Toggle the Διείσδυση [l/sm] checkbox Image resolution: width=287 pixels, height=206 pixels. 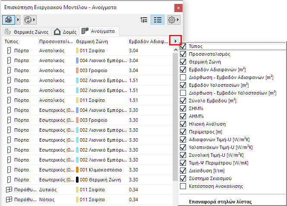183,171
